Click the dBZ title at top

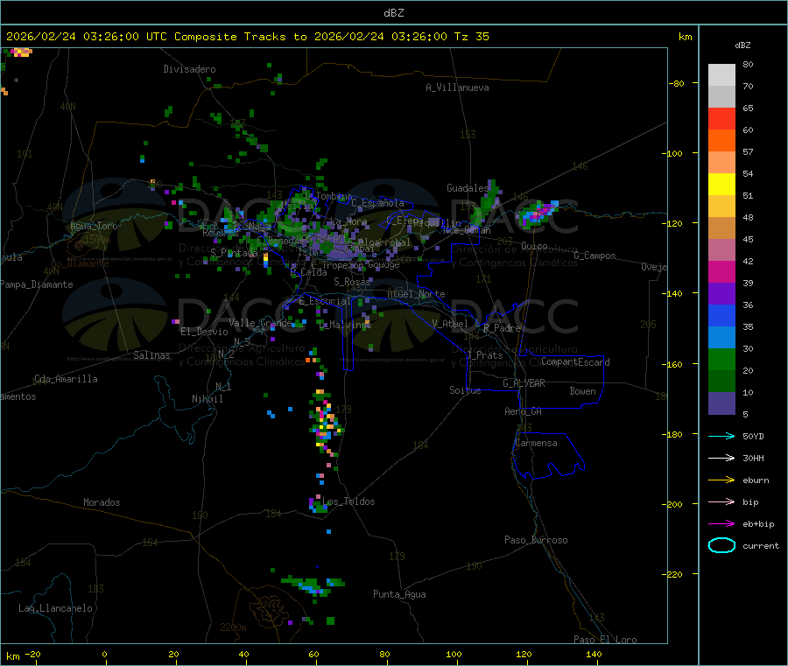pos(393,13)
